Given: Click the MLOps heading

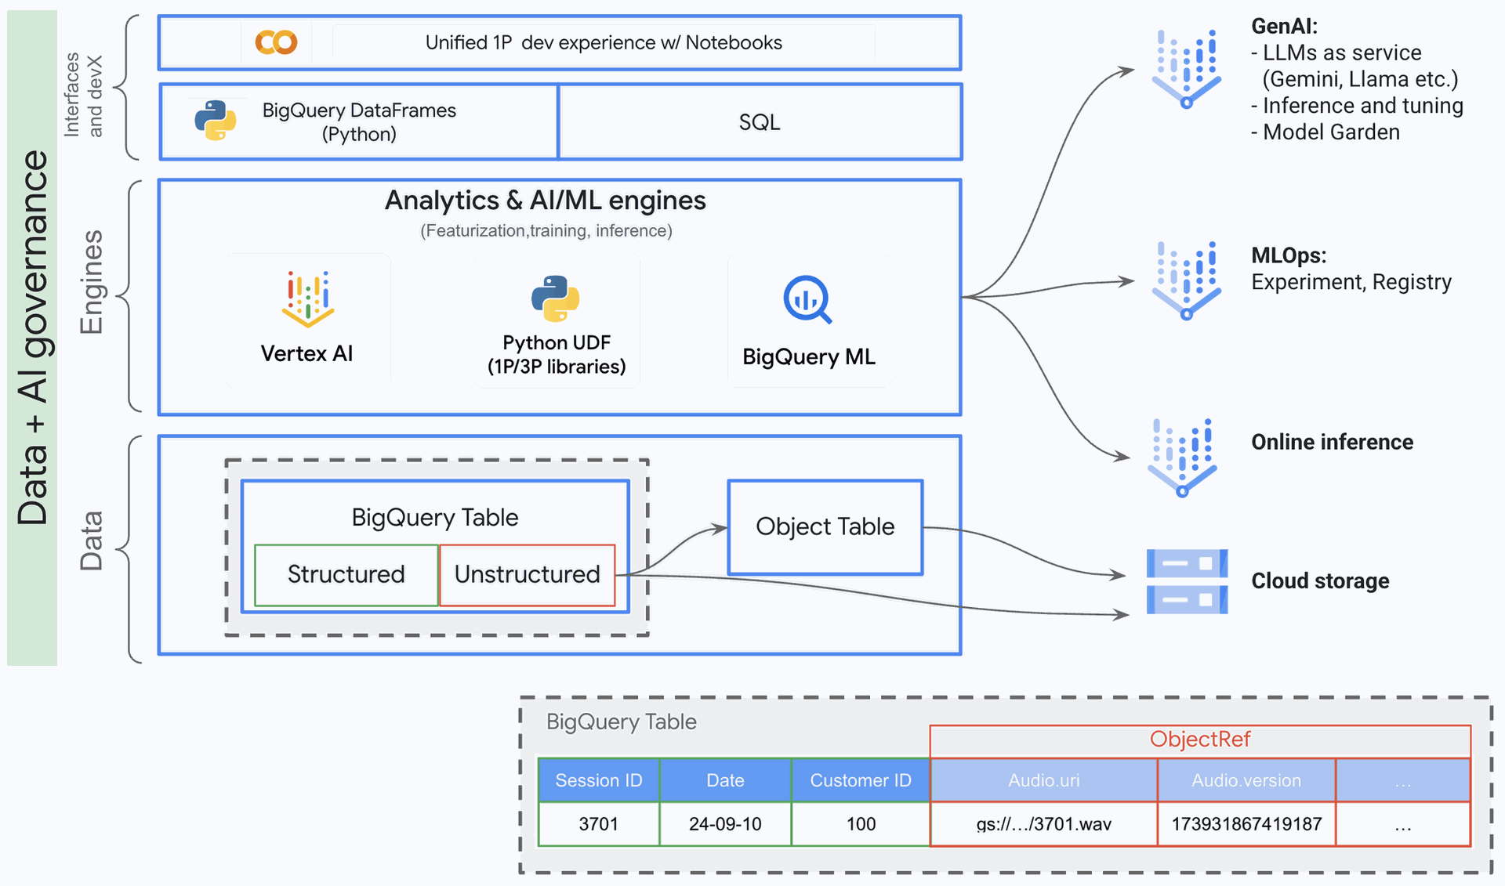Looking at the screenshot, I should click(1289, 255).
